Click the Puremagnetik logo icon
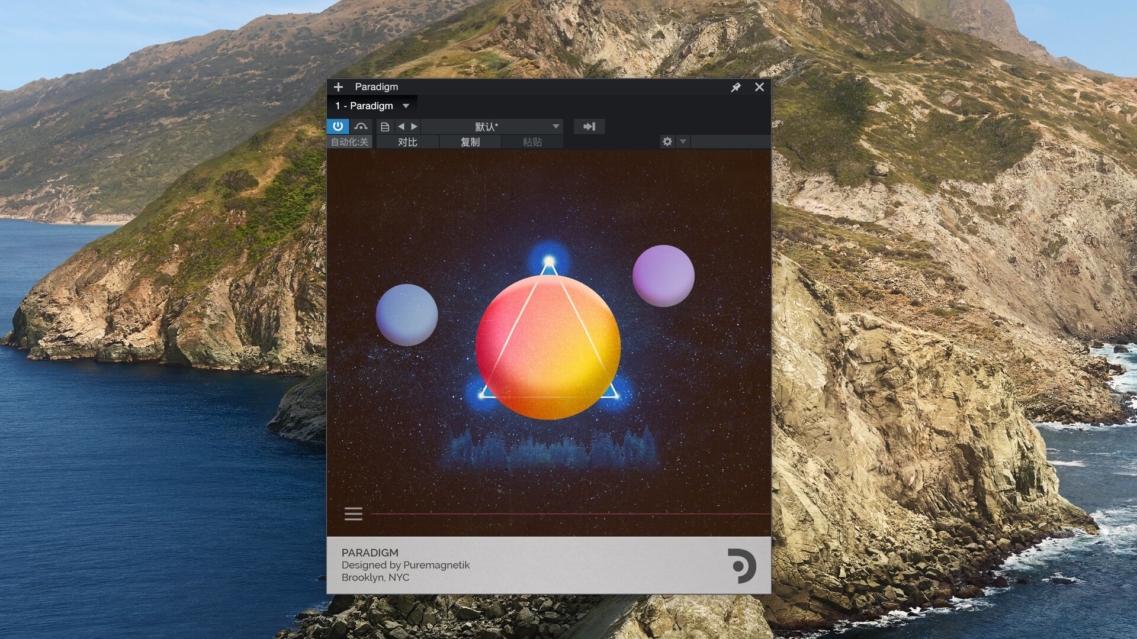Image resolution: width=1137 pixels, height=639 pixels. 741,566
